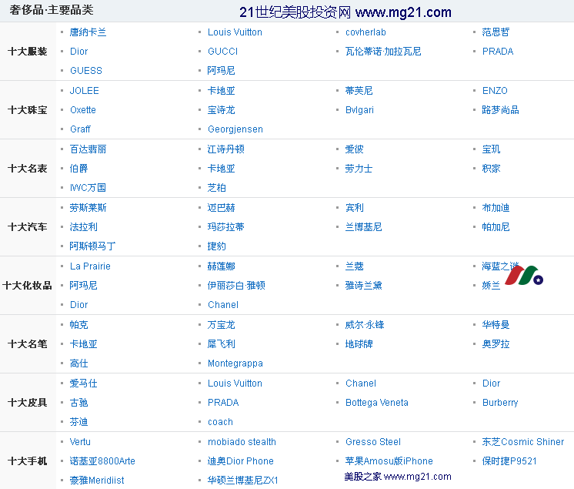Open 百达翡丽 watch link

pyautogui.click(x=88, y=149)
